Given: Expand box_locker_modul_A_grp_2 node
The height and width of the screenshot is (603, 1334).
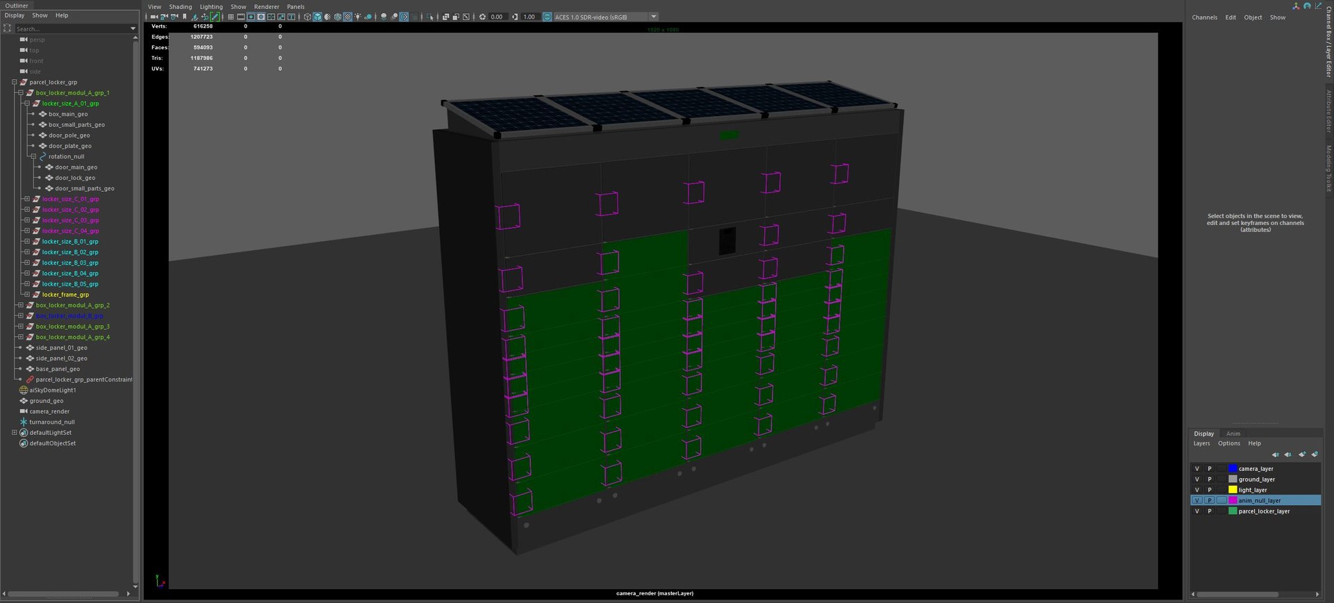Looking at the screenshot, I should 20,305.
